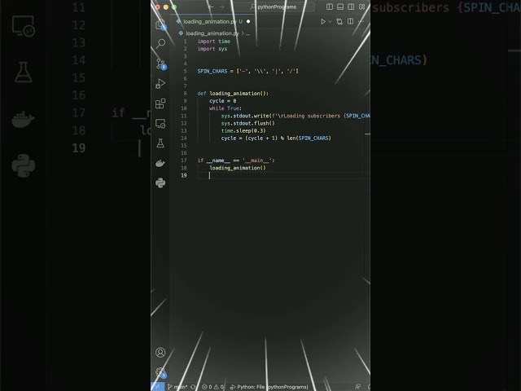This screenshot has width=521, height=391.
Task: Click the line 'import time'
Action: (214, 42)
